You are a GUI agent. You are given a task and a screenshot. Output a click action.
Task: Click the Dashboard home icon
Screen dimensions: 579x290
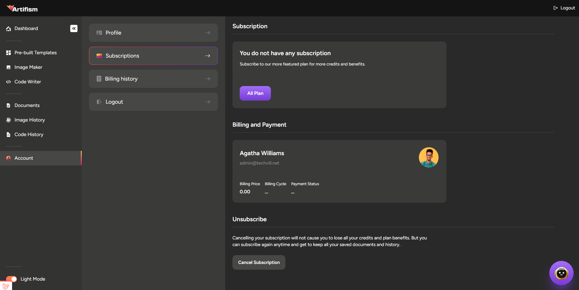pos(8,28)
